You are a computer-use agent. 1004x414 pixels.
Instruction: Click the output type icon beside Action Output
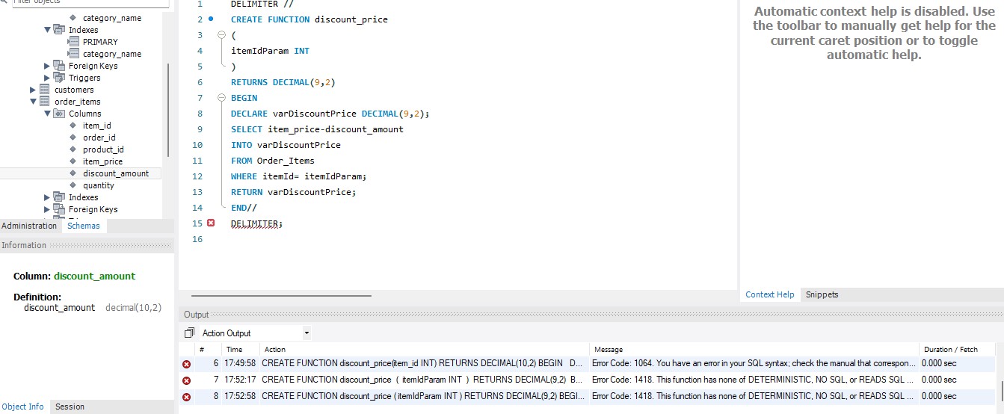(190, 333)
